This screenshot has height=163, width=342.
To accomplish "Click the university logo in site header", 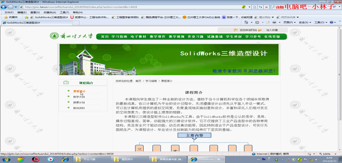I will (x=71, y=36).
